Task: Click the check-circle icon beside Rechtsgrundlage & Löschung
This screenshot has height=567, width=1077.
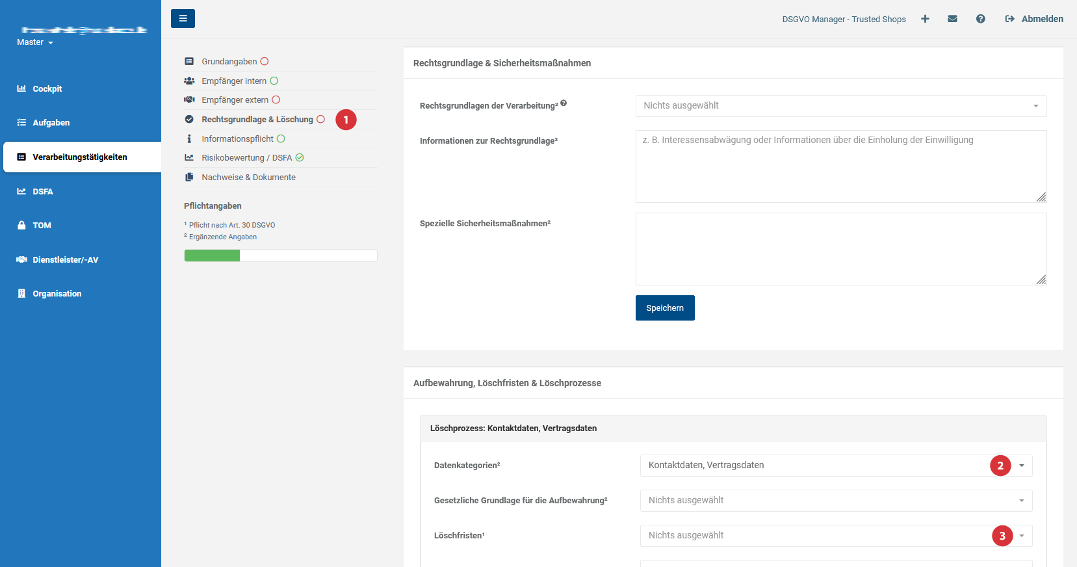Action: [x=189, y=120]
